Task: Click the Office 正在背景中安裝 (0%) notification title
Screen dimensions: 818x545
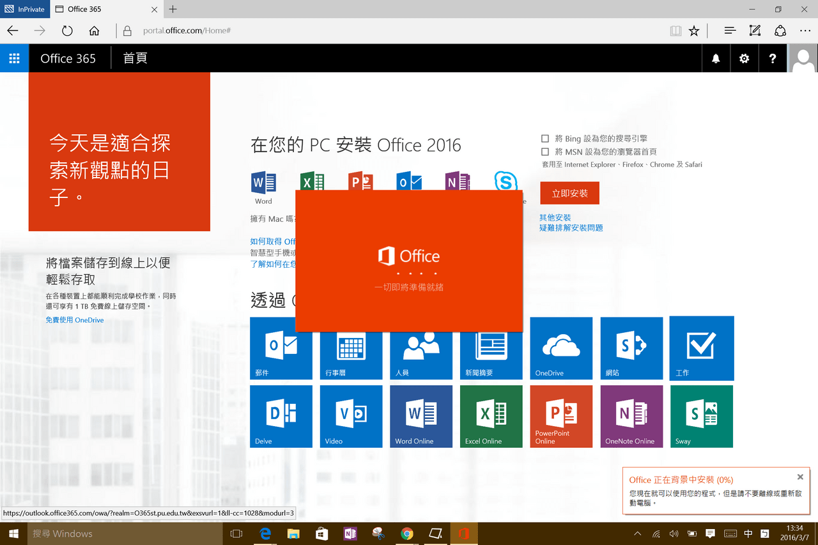Action: [681, 480]
